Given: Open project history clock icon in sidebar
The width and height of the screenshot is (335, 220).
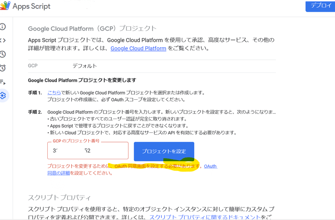Looking at the screenshot, I should (3, 54).
